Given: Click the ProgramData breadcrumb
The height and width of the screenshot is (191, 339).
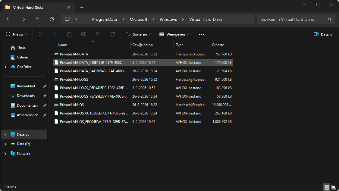Looking at the screenshot, I should coord(105,19).
